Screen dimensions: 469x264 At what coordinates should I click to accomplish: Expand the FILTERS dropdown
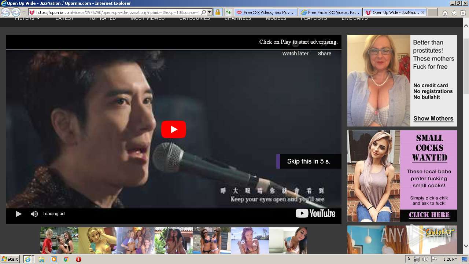[x=27, y=18]
